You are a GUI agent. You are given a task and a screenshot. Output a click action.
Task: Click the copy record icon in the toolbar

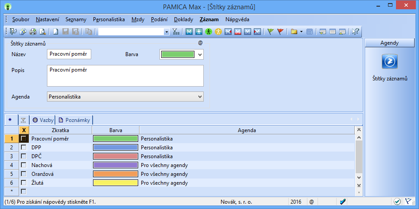[x=89, y=32]
